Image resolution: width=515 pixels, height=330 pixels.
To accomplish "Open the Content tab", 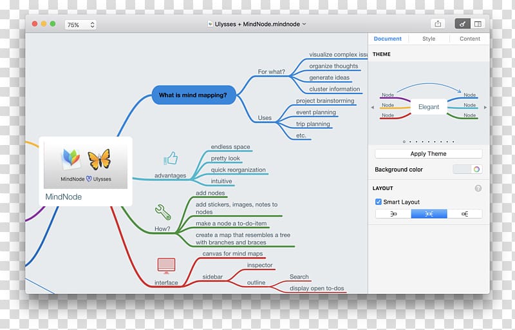I will point(469,39).
